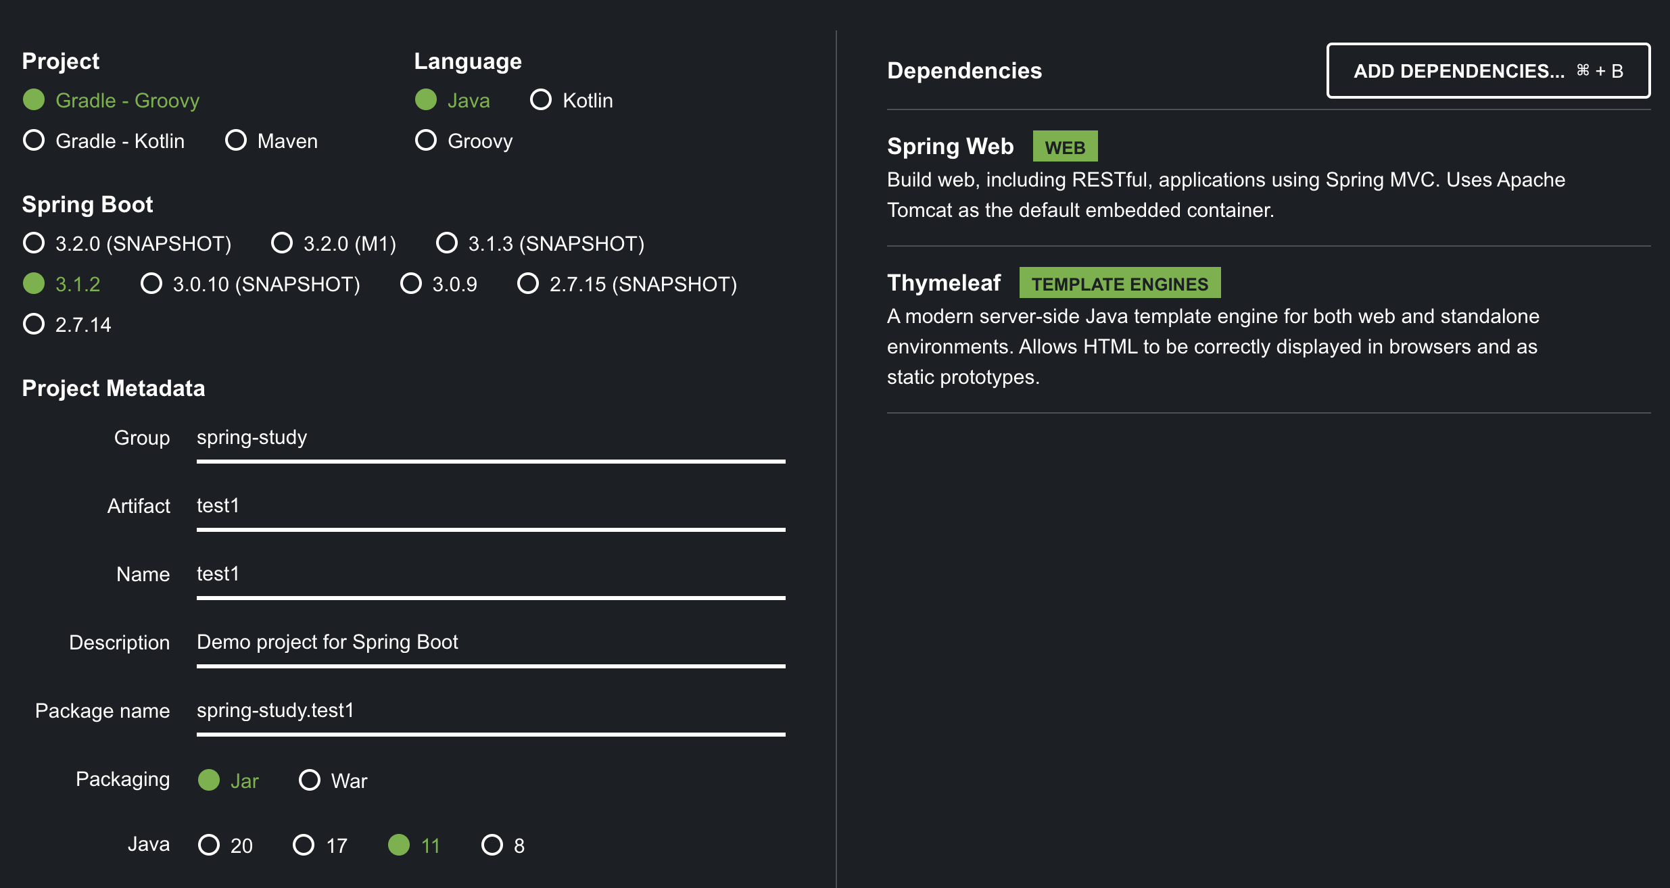The width and height of the screenshot is (1670, 888).
Task: Edit the Description field text
Action: pyautogui.click(x=491, y=644)
